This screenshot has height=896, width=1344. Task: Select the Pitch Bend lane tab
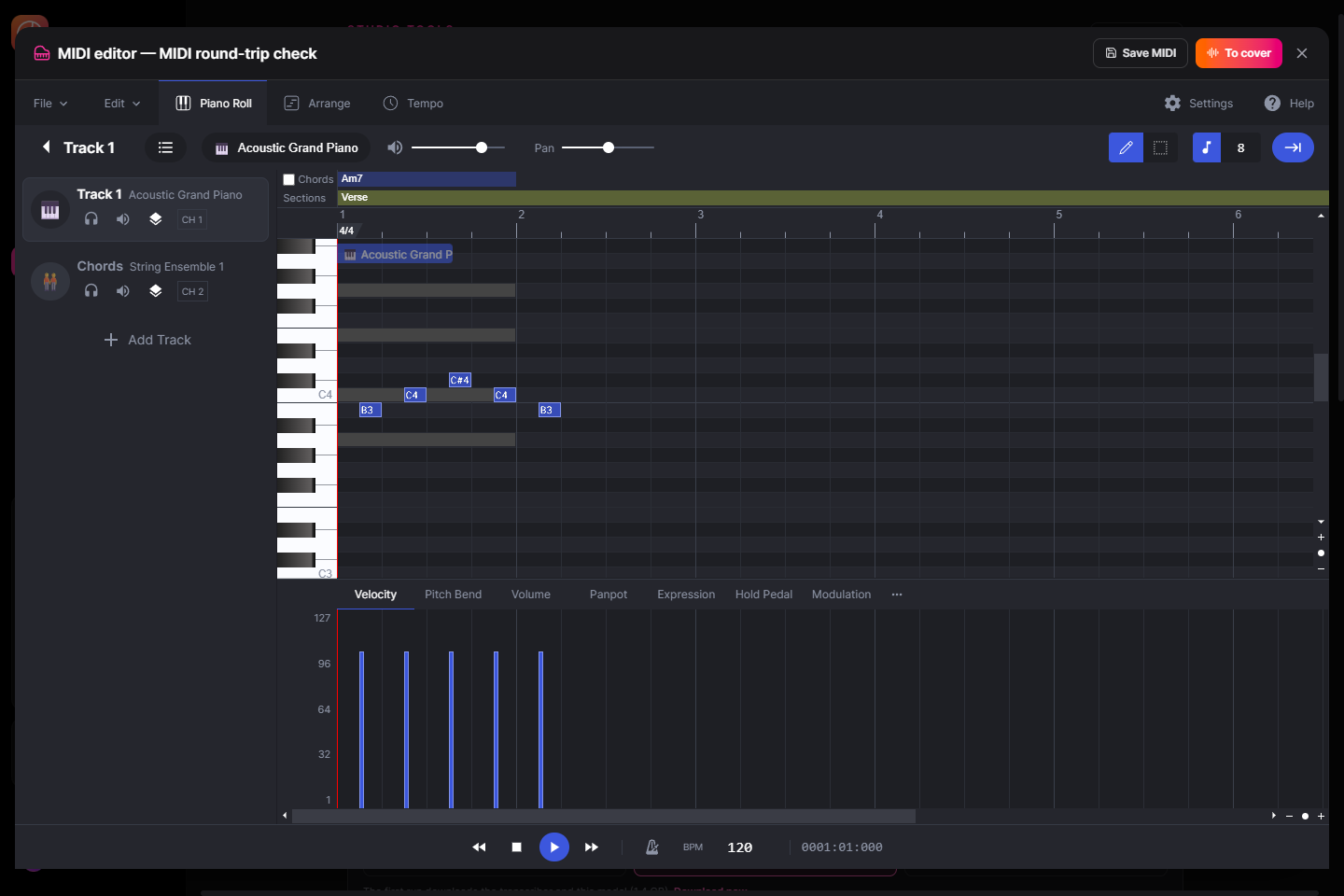(x=454, y=595)
